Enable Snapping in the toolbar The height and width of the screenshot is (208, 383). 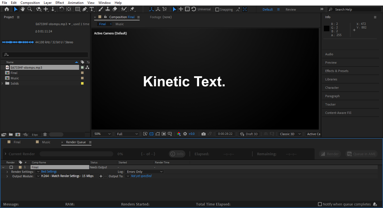217,9
